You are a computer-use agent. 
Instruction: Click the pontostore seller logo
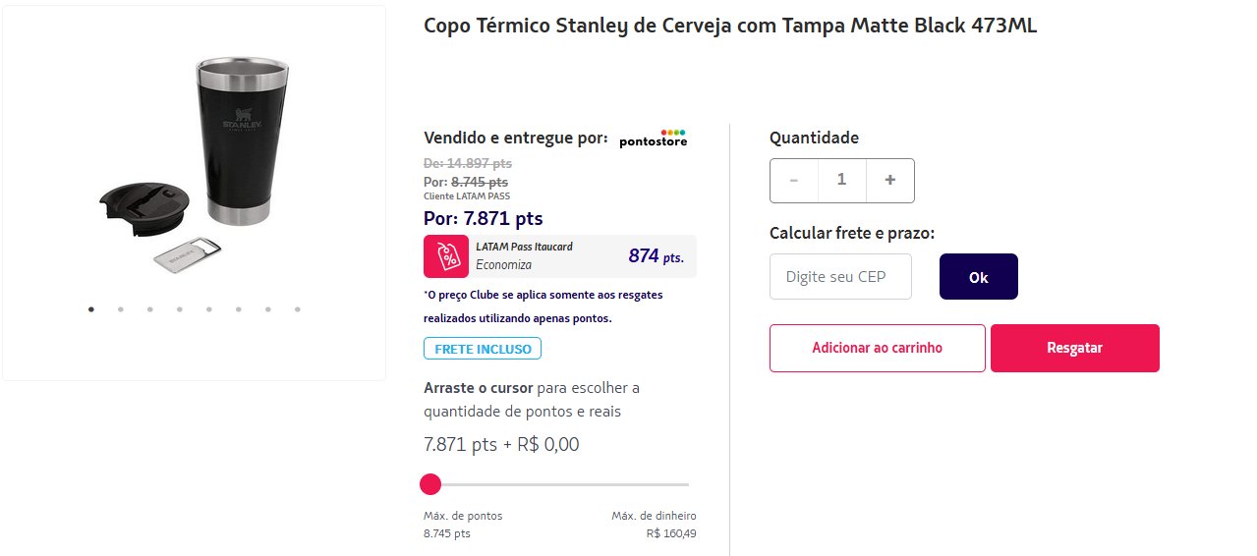click(654, 139)
